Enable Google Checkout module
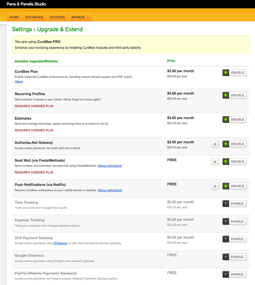 [234, 257]
